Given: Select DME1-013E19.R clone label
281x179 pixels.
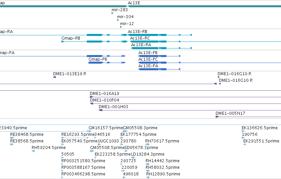Looking at the screenshot, I should (x=70, y=74).
